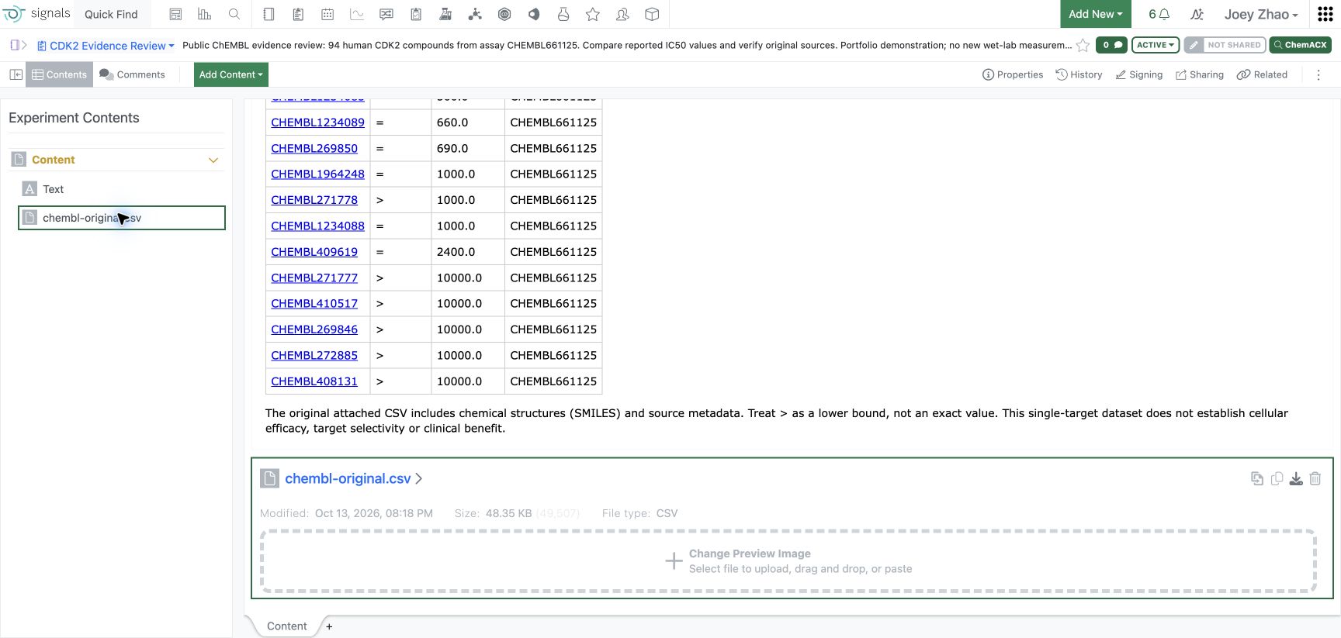The width and height of the screenshot is (1341, 638).
Task: Open the ChemACX search button
Action: (1301, 45)
